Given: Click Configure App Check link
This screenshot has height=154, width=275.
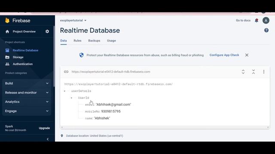Looking at the screenshot, I should 224,55.
